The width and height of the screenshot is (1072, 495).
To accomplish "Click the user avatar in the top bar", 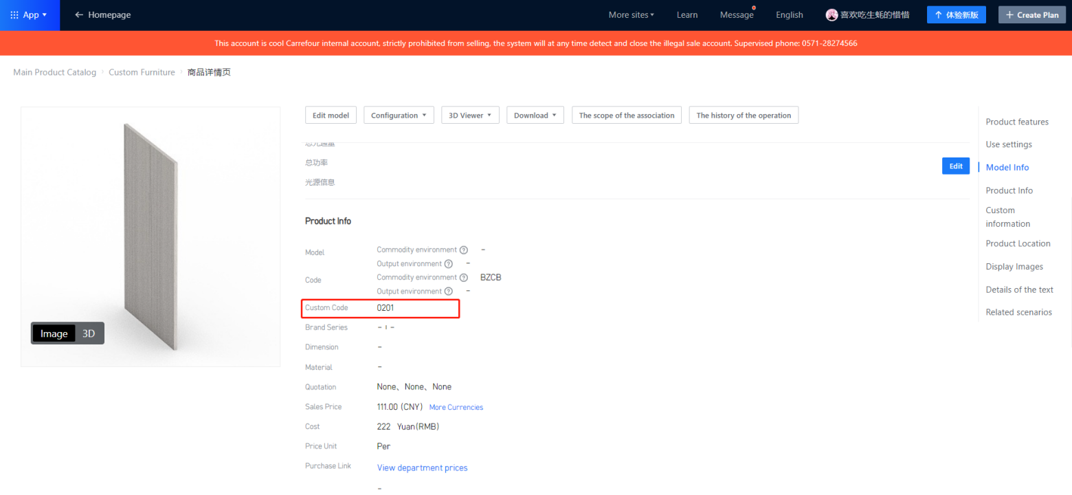I will 831,15.
